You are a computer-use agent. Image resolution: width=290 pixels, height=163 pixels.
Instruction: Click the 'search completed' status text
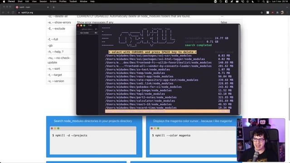(x=198, y=45)
